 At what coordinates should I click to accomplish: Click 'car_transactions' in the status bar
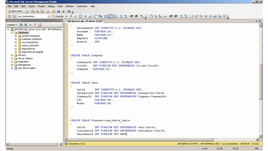[x=230, y=144]
